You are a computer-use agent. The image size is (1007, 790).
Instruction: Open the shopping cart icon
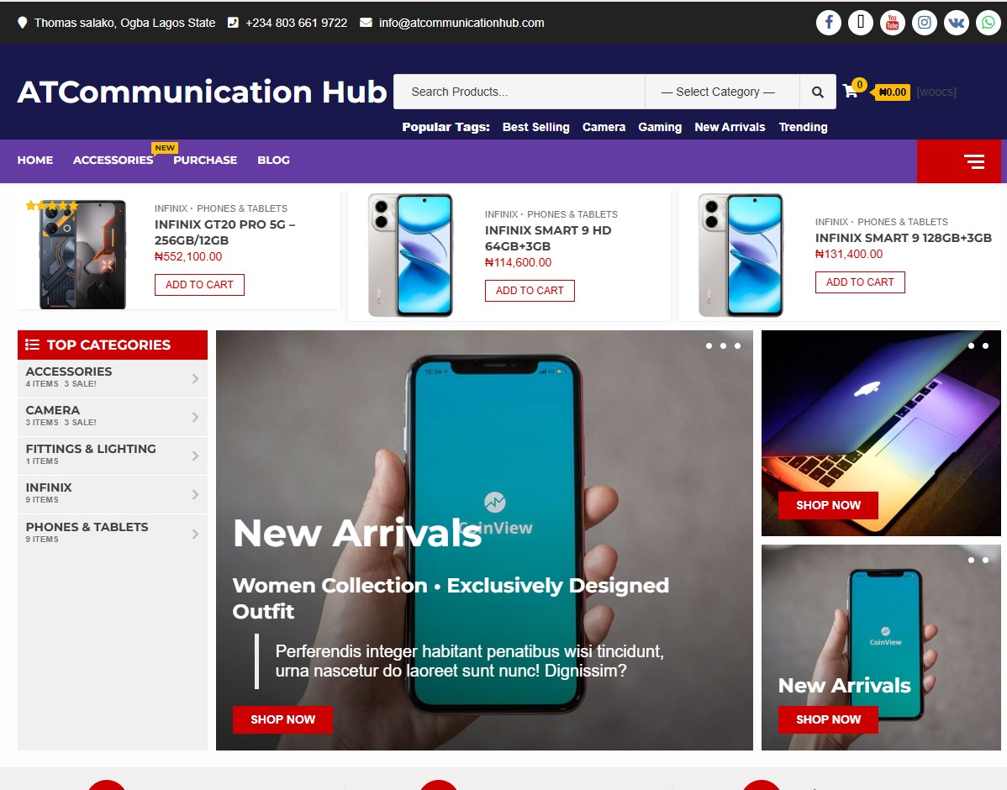pos(851,92)
